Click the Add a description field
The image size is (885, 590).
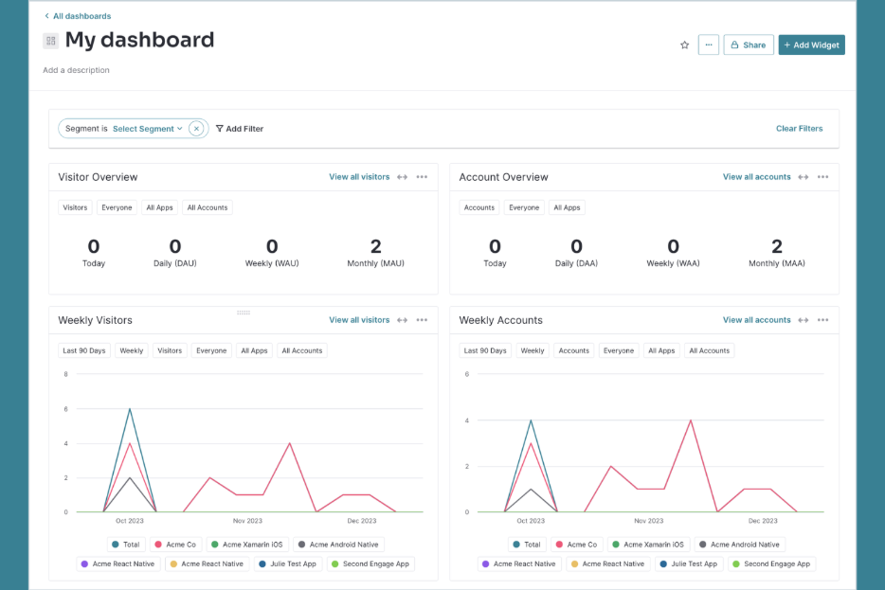click(x=76, y=69)
